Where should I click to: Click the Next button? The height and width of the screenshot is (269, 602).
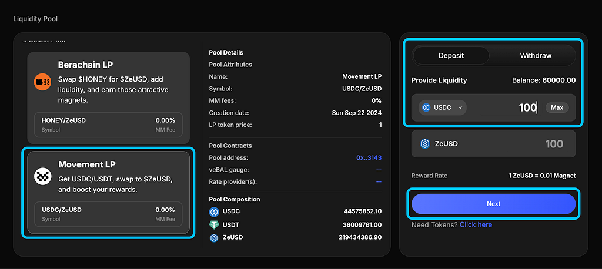[x=493, y=204]
